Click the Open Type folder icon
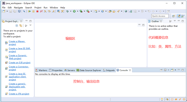 110,11
